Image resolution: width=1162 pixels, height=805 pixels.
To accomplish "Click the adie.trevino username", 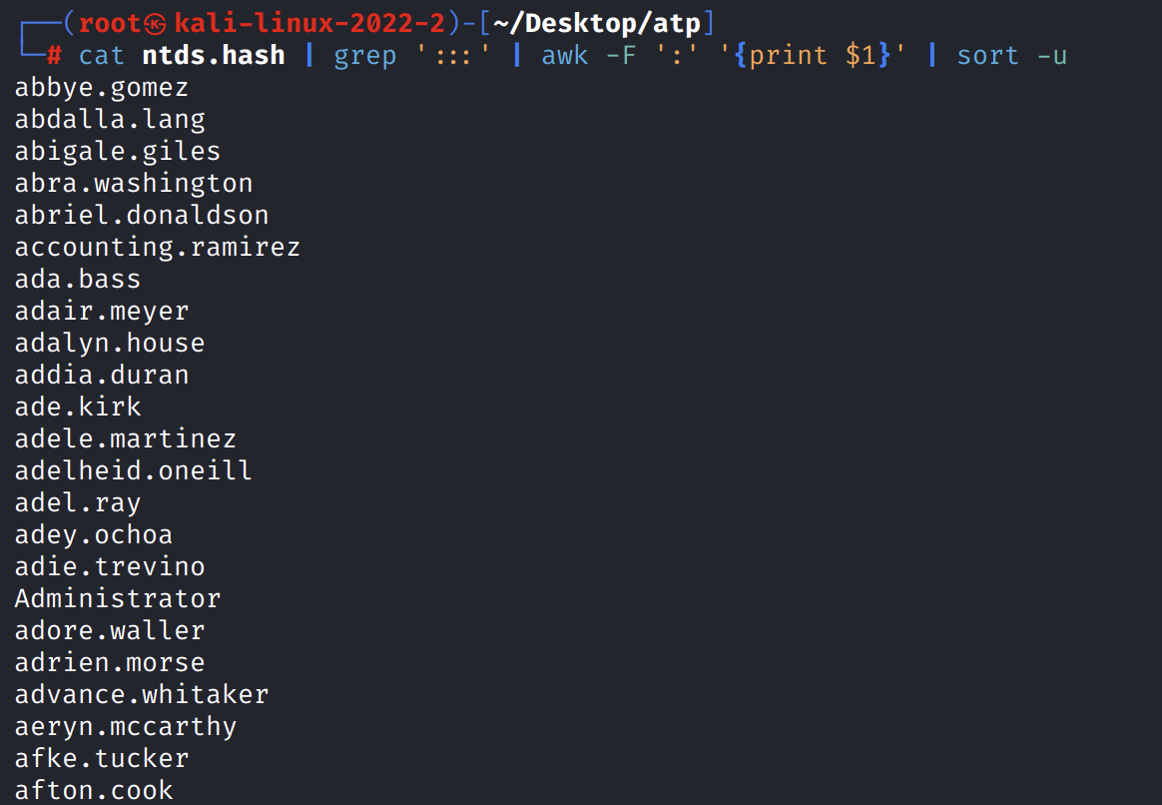I will 110,566.
